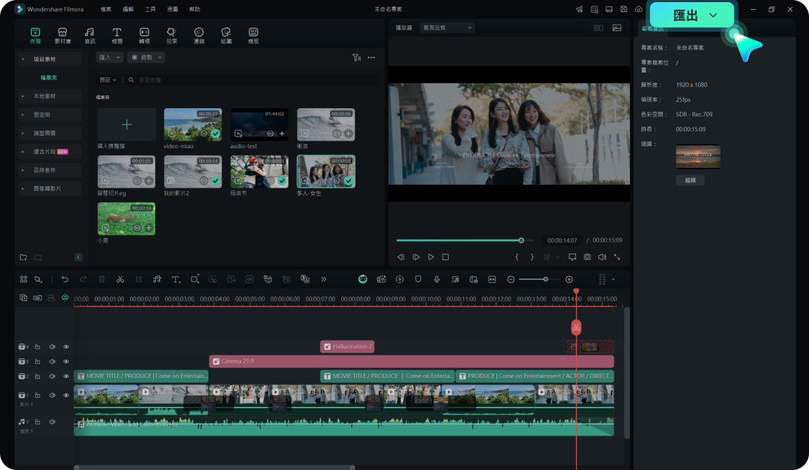Image resolution: width=809 pixels, height=470 pixels.
Task: Open the 貼圖 stickers tab
Action: [226, 35]
